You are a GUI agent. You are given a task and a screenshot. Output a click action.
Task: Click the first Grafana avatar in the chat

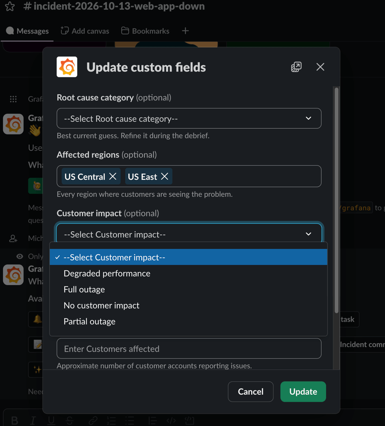tap(13, 124)
